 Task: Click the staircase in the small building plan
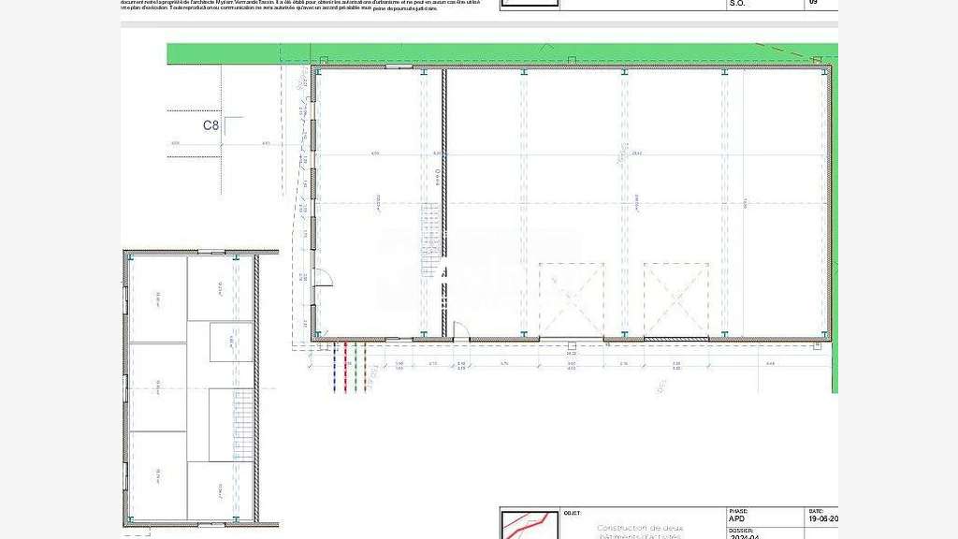(x=243, y=426)
